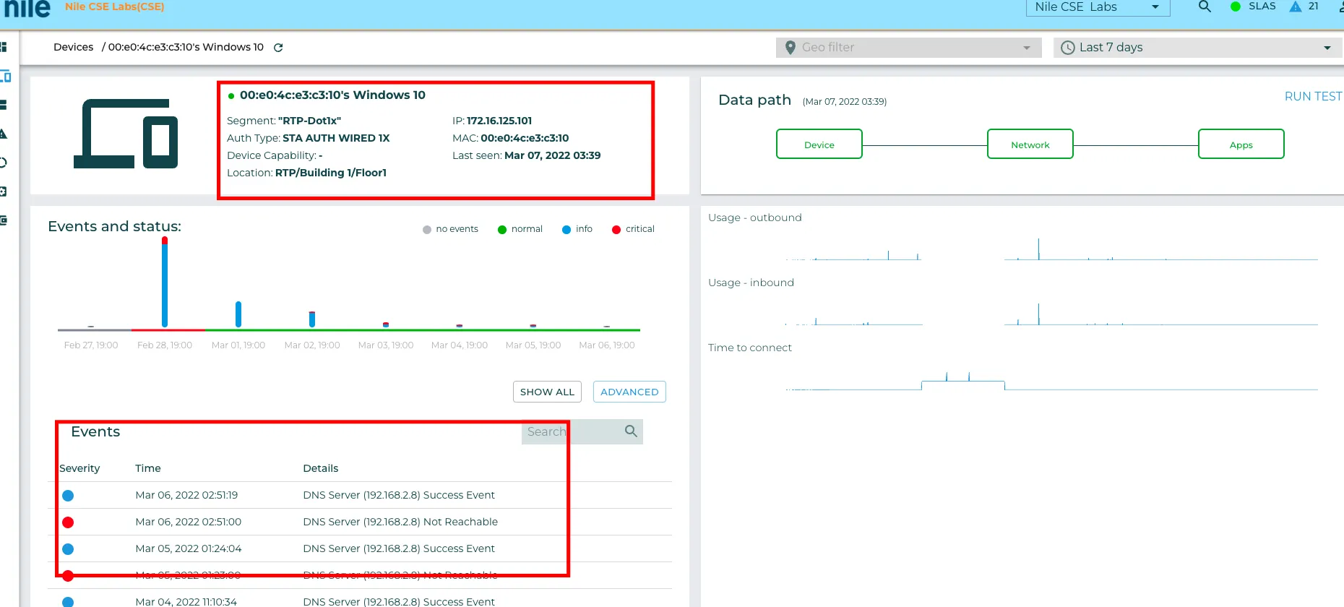Click the Details column header

(x=321, y=468)
